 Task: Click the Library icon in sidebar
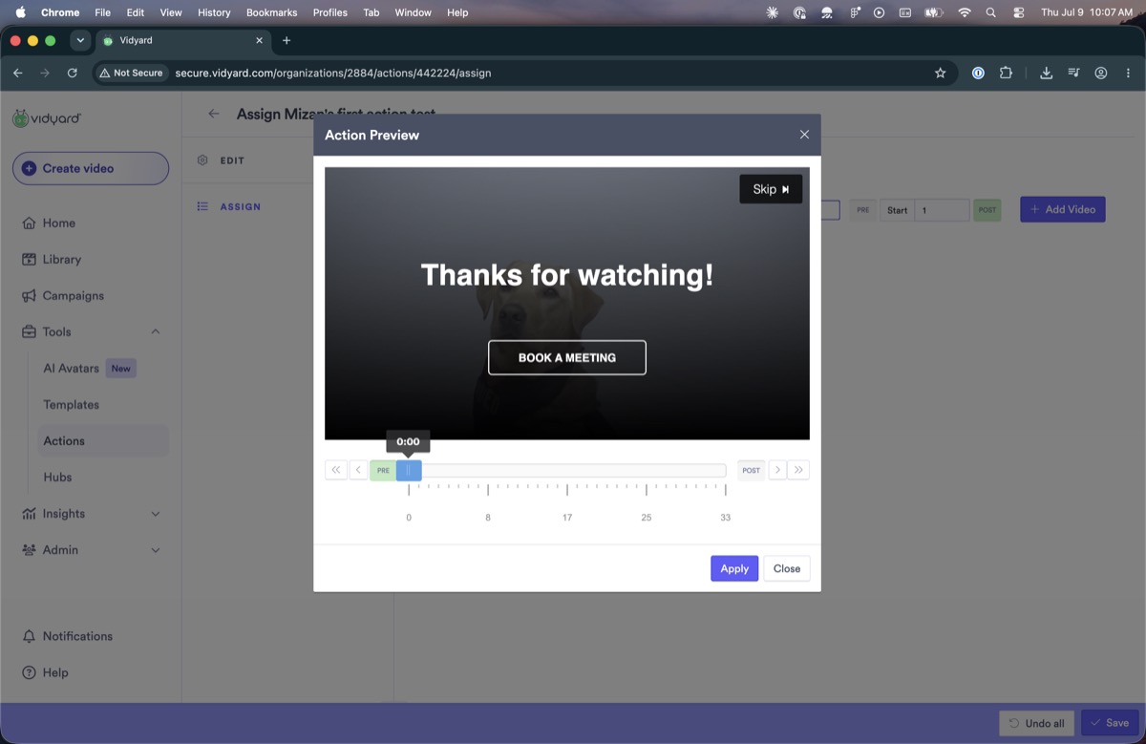pos(29,259)
